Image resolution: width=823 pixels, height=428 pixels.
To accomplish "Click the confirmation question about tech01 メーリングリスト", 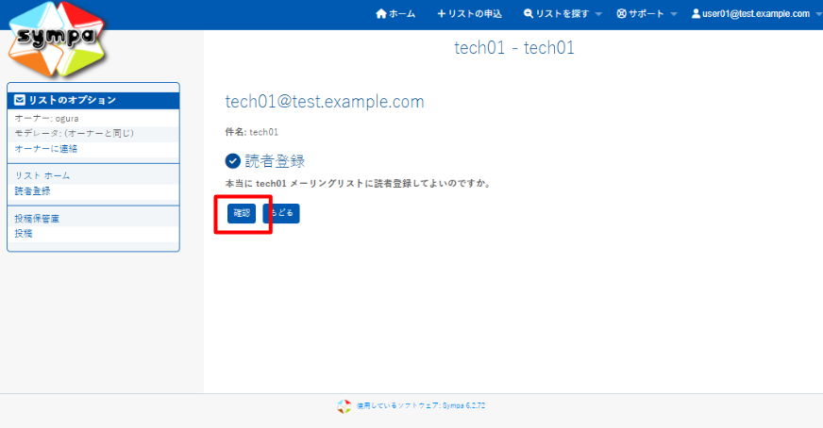I will pos(358,184).
